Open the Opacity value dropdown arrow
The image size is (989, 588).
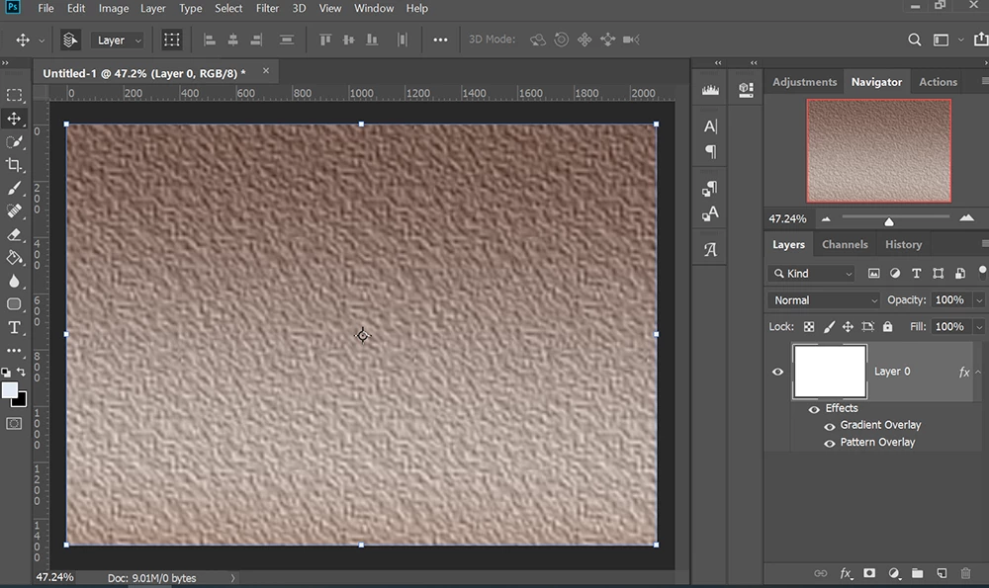(978, 300)
